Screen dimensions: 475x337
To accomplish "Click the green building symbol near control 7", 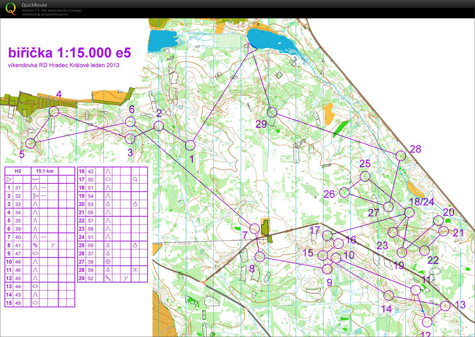I will 265,227.
